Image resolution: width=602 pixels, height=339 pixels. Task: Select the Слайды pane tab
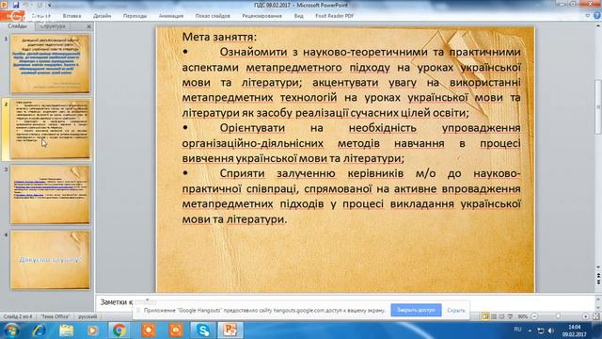17,26
